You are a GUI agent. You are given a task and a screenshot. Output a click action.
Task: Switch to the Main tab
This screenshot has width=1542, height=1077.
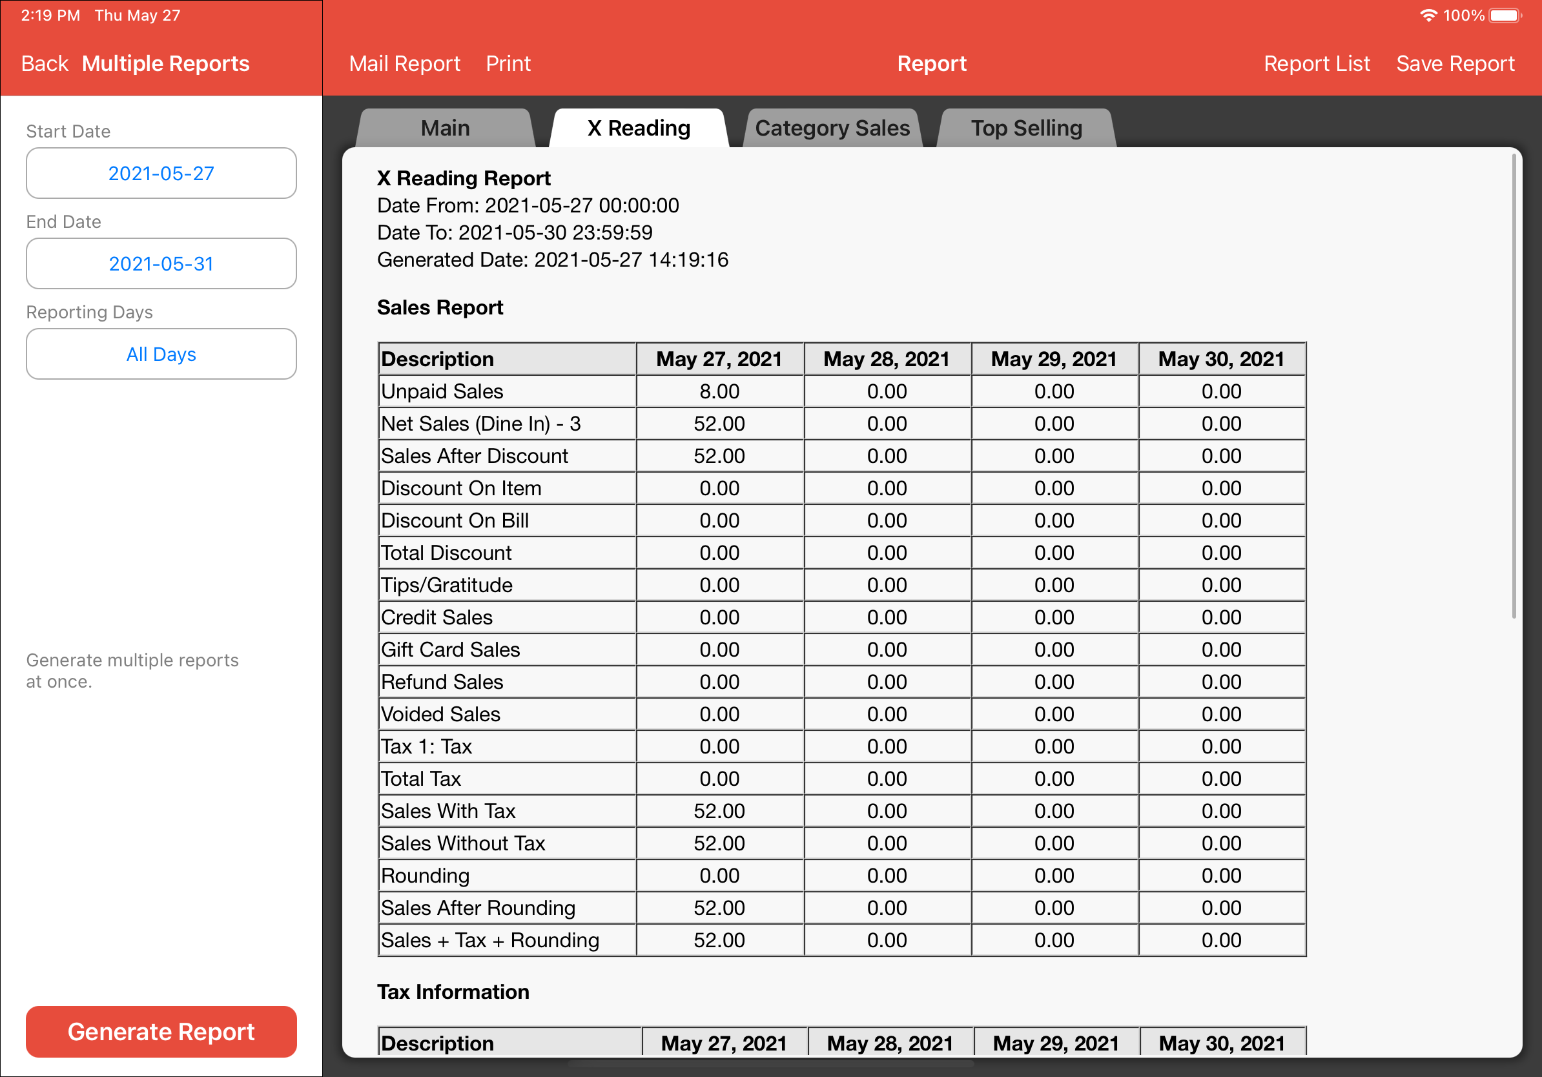pyautogui.click(x=445, y=128)
